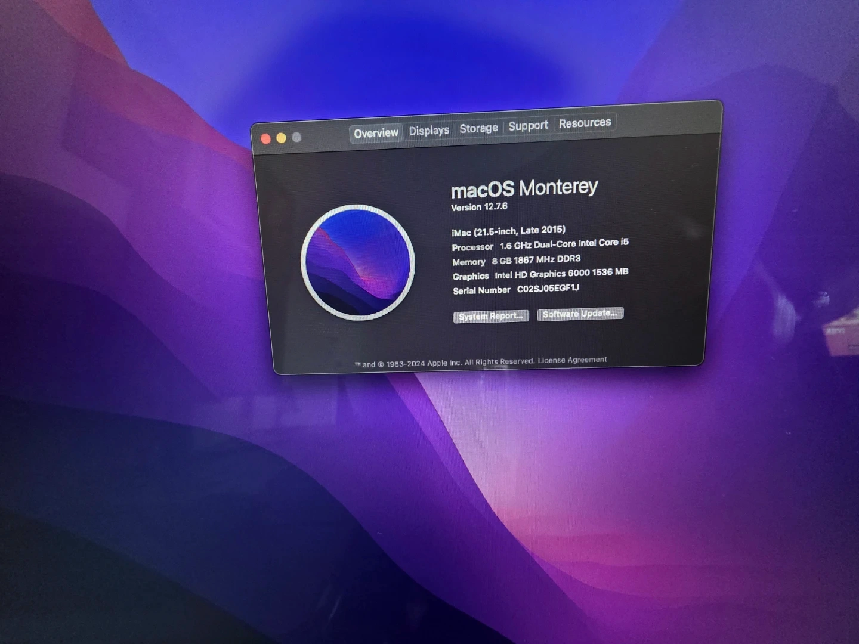Screen dimensions: 859x644
Task: Open the Storage tab
Action: 478,128
